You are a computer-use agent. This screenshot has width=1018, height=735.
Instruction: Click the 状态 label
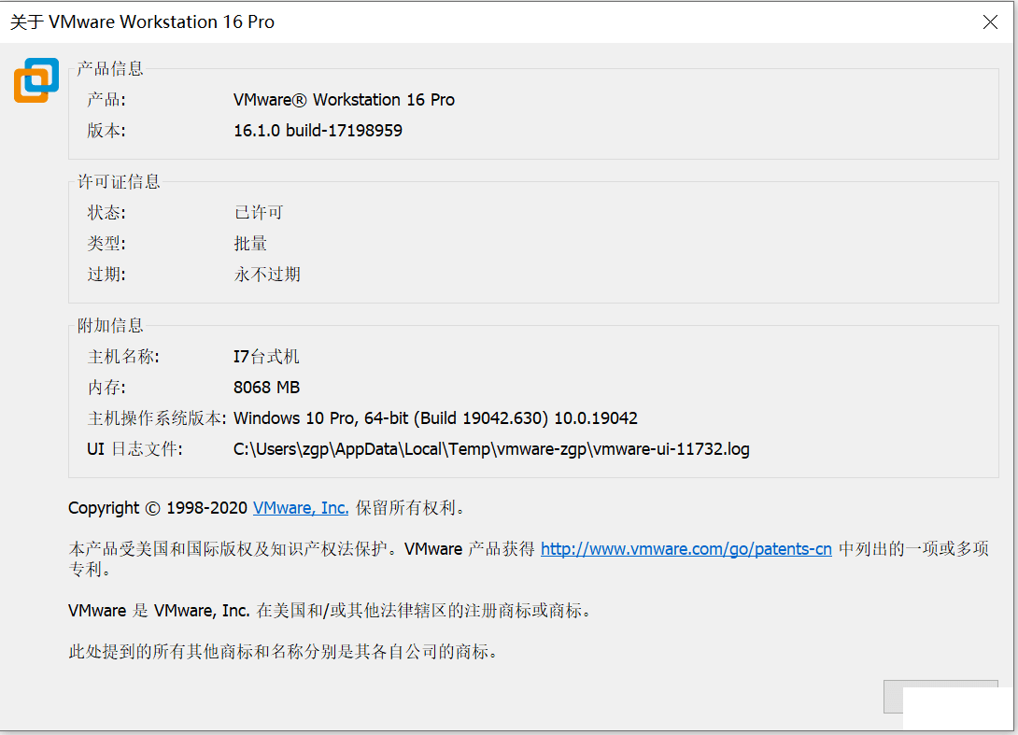point(106,212)
